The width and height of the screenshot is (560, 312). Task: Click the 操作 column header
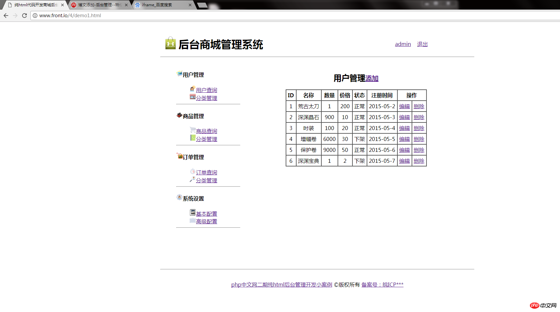click(x=412, y=95)
